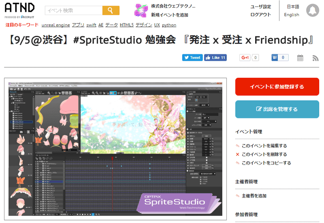Click the Hatena bookmark count 0
324x223 pixels.
click(x=283, y=58)
